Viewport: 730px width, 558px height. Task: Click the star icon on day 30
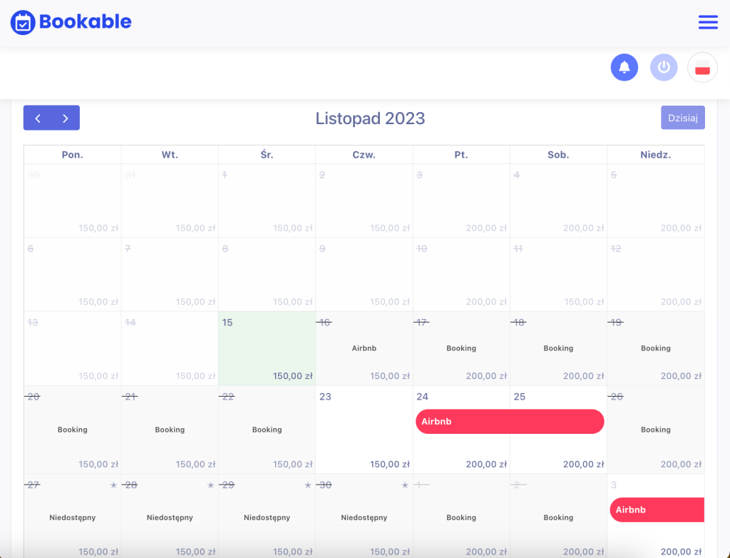pyautogui.click(x=405, y=485)
